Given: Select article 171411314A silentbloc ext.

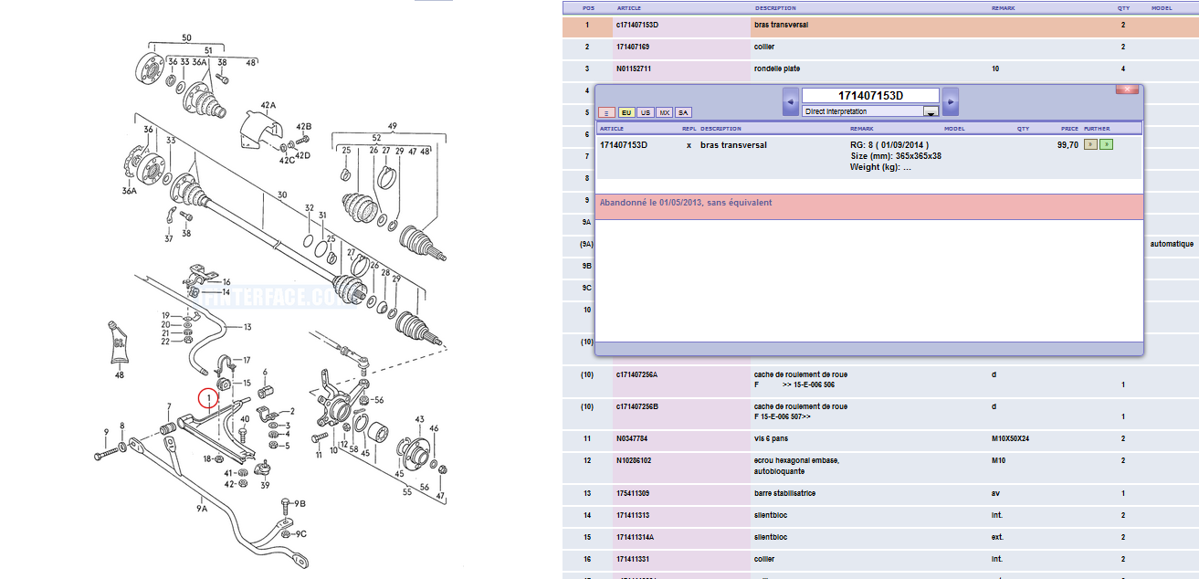Looking at the screenshot, I should [x=635, y=537].
